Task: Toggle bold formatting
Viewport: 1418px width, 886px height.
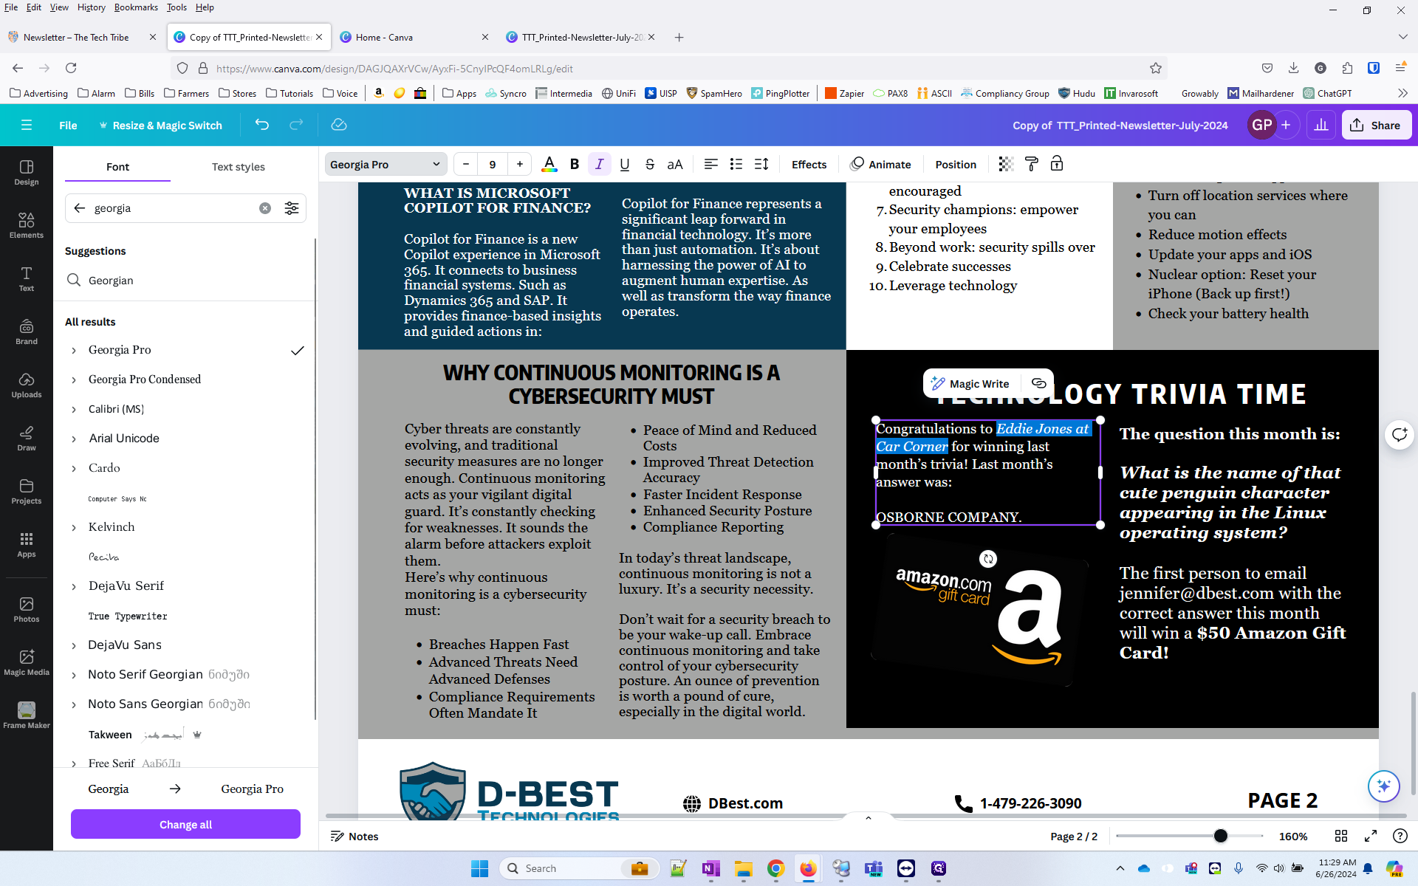Action: (x=575, y=164)
